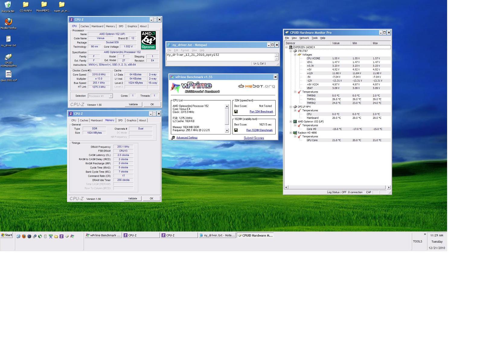Click Validate in the CPU-Z processor window
Viewport: 483px width, 360px height.
[x=133, y=104]
